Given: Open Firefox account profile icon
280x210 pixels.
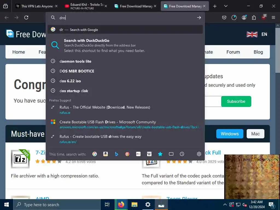Looking at the screenshot, I should tap(244, 17).
